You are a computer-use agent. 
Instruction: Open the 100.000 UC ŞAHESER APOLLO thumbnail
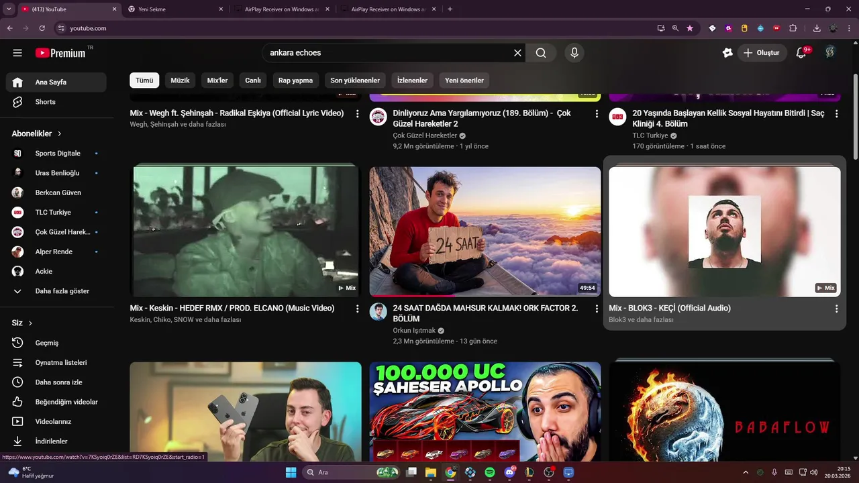point(485,411)
